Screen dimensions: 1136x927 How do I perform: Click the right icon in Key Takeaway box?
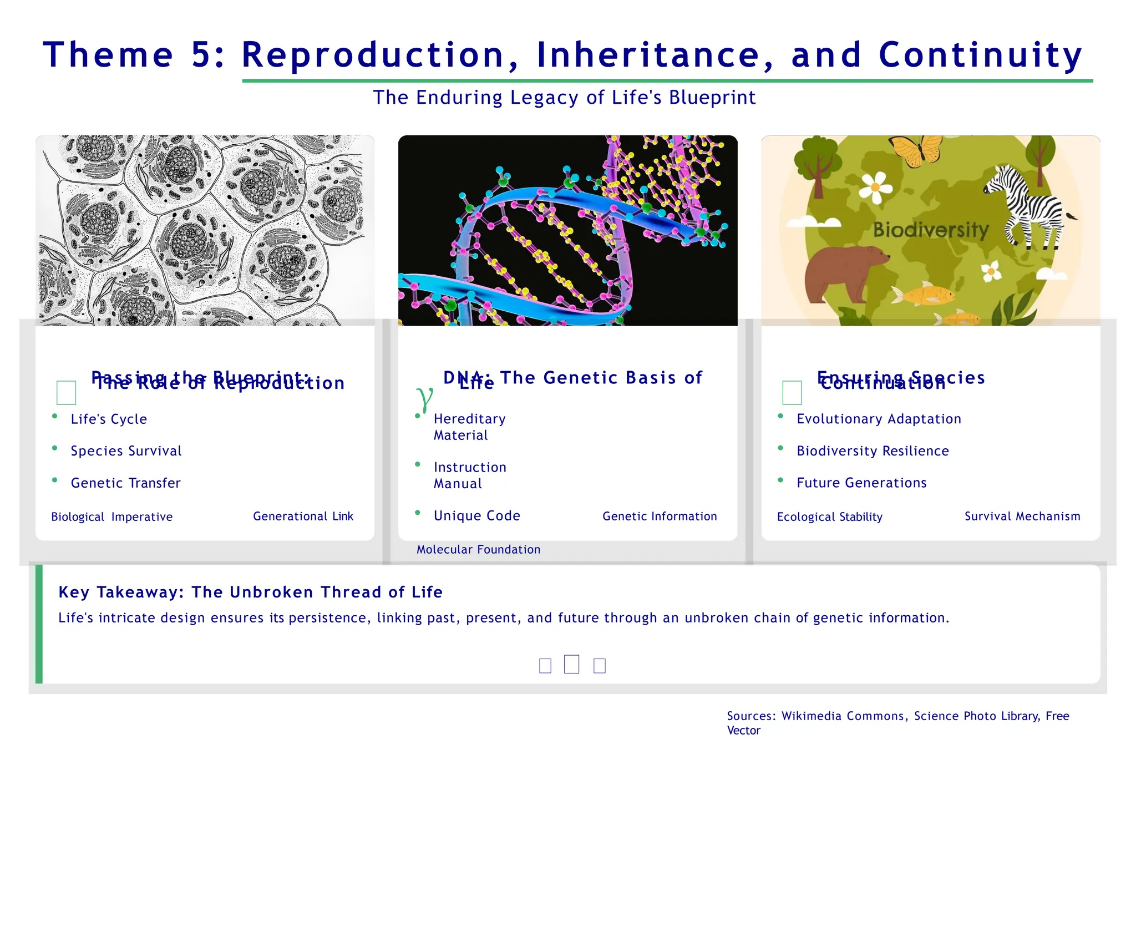click(599, 665)
